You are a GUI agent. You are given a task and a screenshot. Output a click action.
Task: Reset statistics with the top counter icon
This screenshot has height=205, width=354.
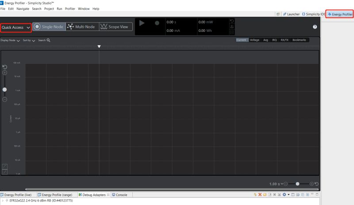[x=232, y=21]
